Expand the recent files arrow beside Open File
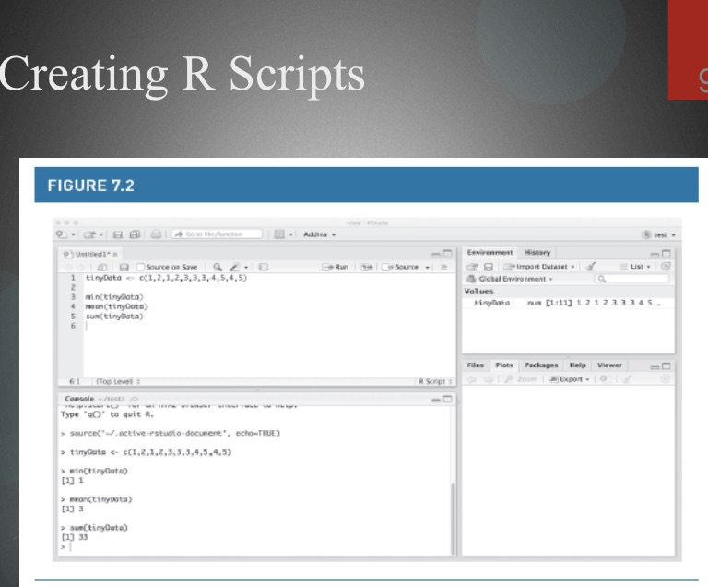708x587 pixels. point(101,234)
